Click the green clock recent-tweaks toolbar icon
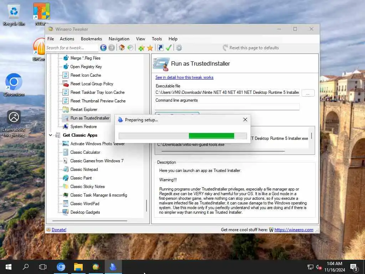 click(x=130, y=48)
